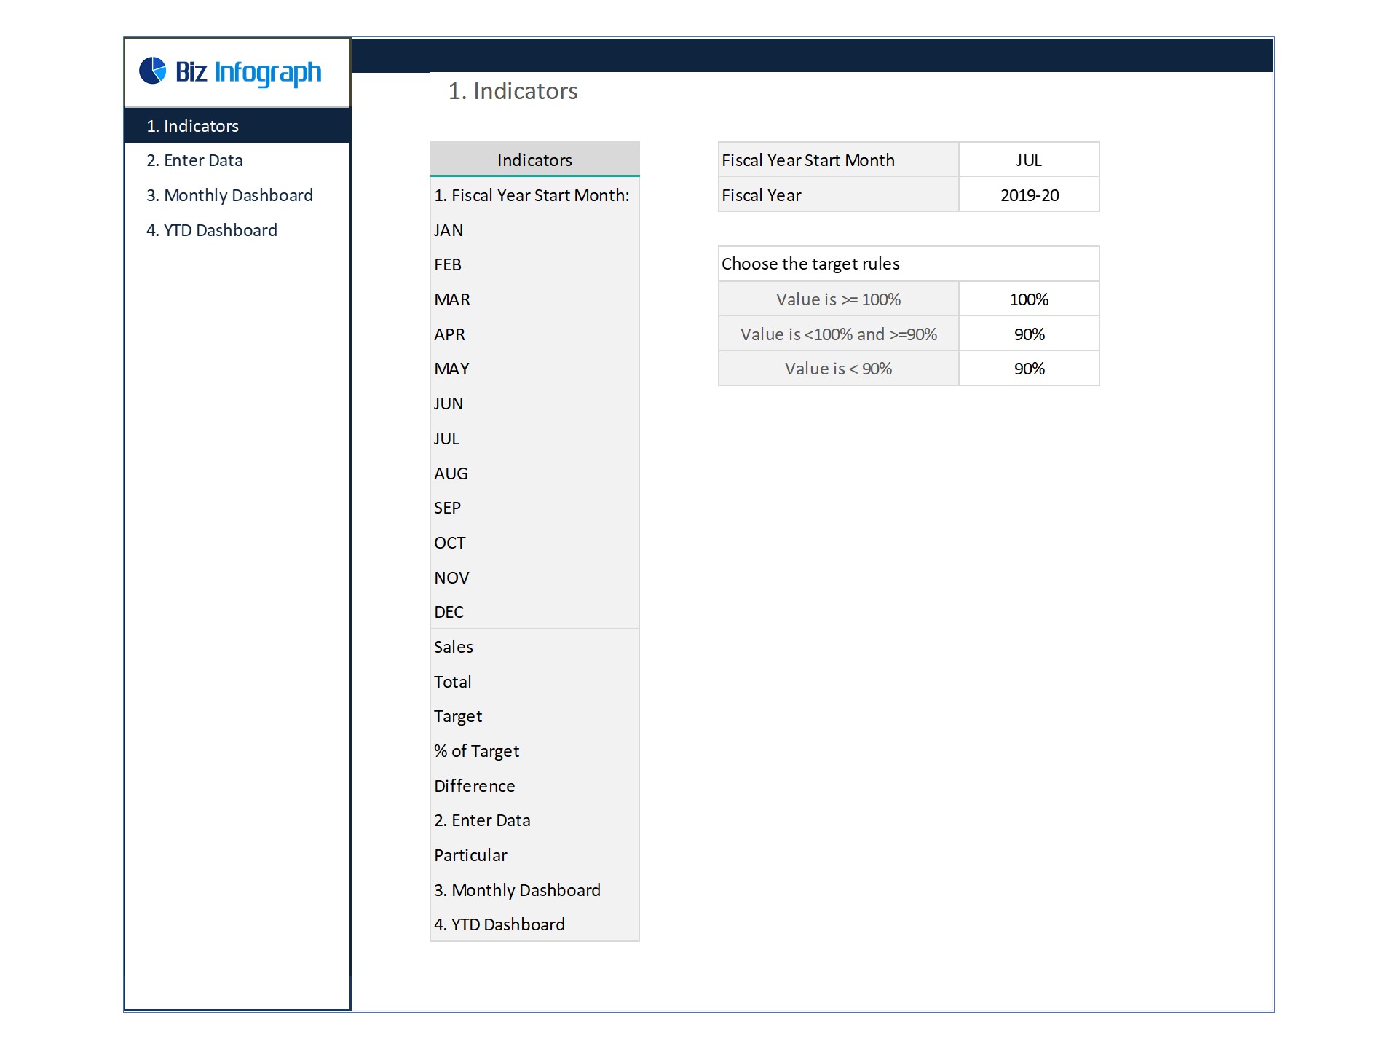Image resolution: width=1398 pixels, height=1049 pixels.
Task: Click the 90% value for <100% and >=90% rule
Action: [x=1029, y=334]
